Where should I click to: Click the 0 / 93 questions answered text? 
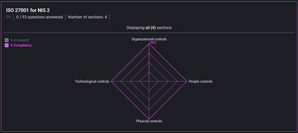tap(39, 17)
